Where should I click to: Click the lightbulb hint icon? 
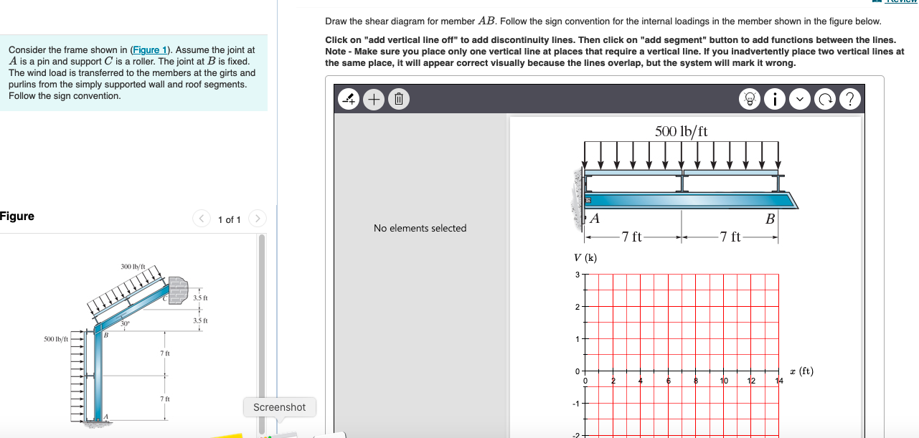[x=751, y=99]
